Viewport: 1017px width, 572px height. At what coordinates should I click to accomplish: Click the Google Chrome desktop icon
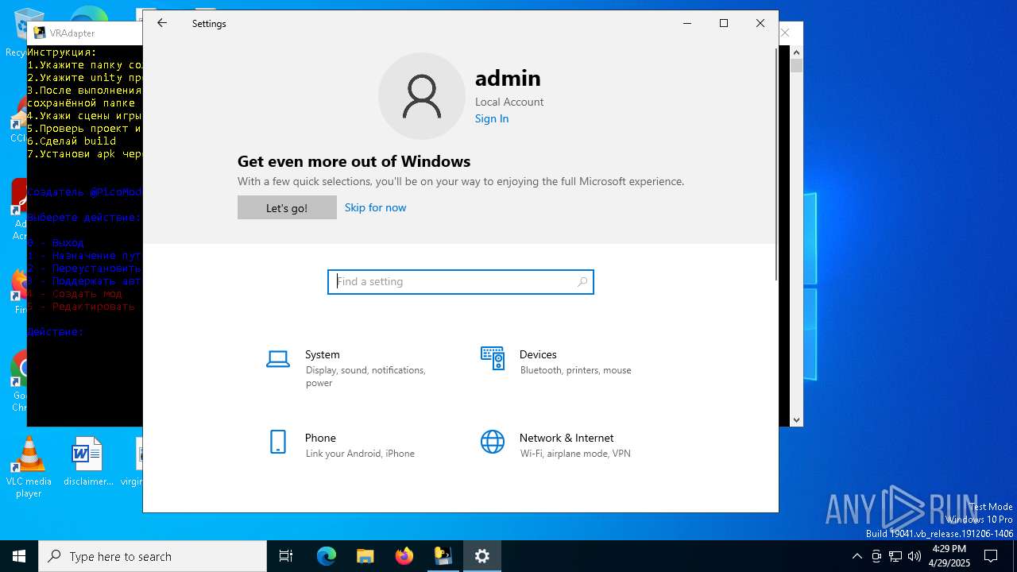pyautogui.click(x=19, y=381)
